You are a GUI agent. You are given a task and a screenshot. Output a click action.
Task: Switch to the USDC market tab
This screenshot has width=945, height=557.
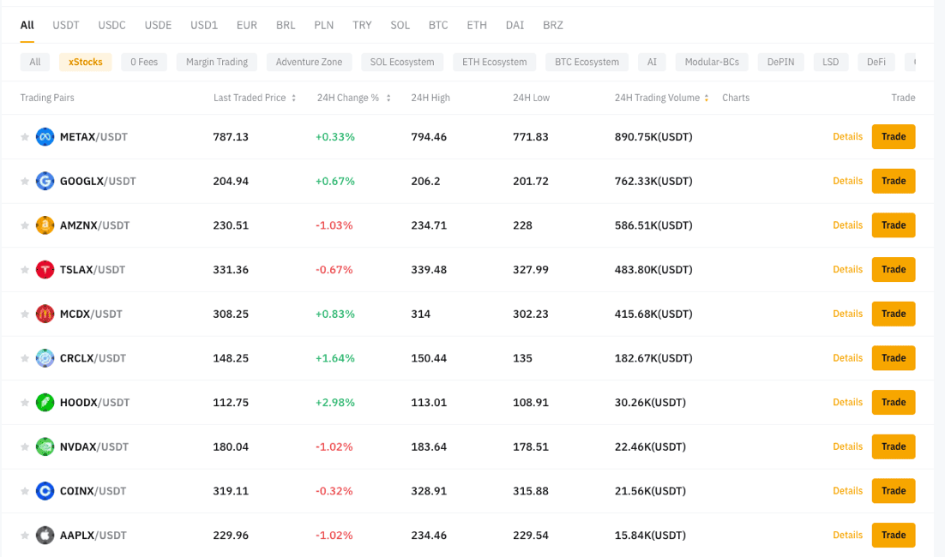[111, 25]
